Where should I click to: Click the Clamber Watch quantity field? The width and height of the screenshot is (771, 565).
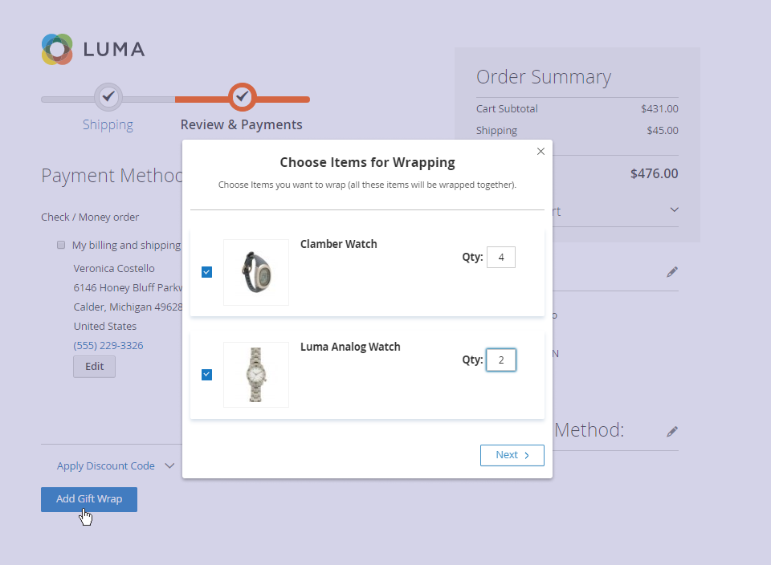point(501,258)
